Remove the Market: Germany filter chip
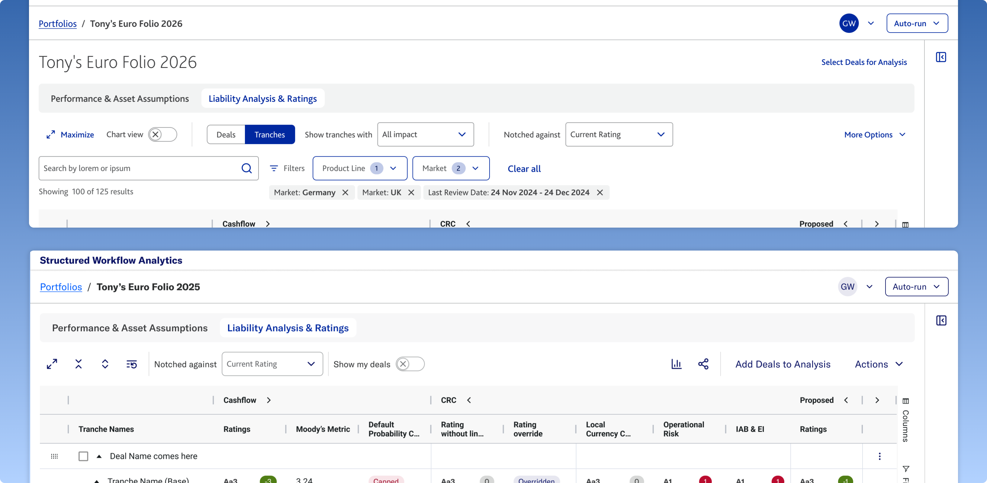The image size is (987, 483). click(x=345, y=192)
